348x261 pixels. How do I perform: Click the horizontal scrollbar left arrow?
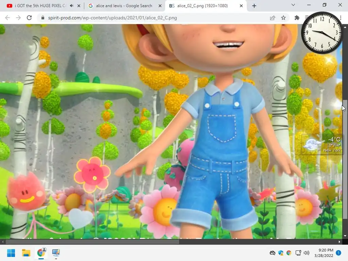(x=2, y=242)
